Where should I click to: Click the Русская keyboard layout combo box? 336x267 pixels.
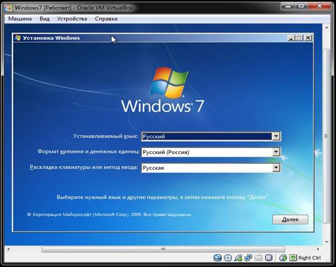click(211, 168)
